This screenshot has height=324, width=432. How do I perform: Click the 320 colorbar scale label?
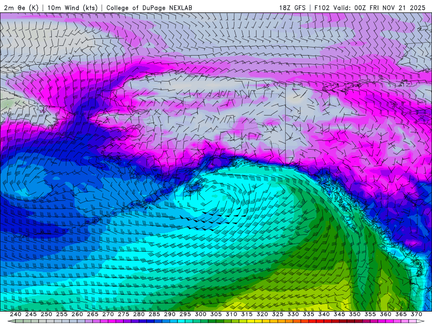pos(262,314)
